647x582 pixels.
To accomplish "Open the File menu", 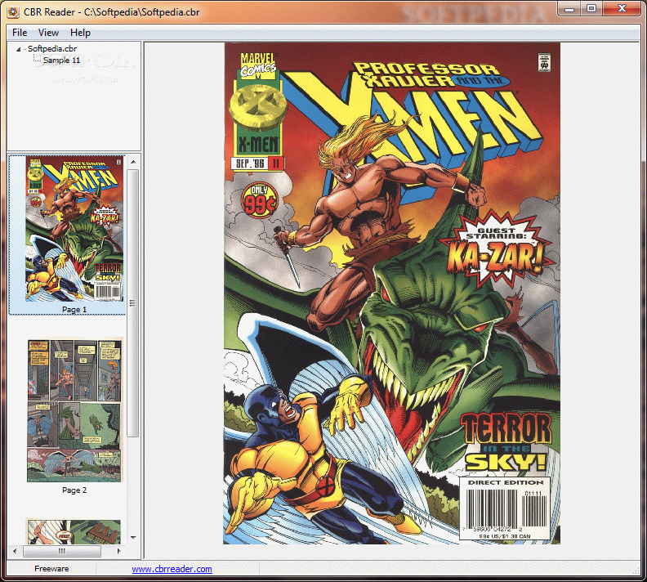I will click(x=20, y=33).
